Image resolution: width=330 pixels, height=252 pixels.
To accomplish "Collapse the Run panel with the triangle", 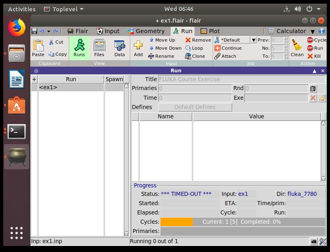I will 314,71.
